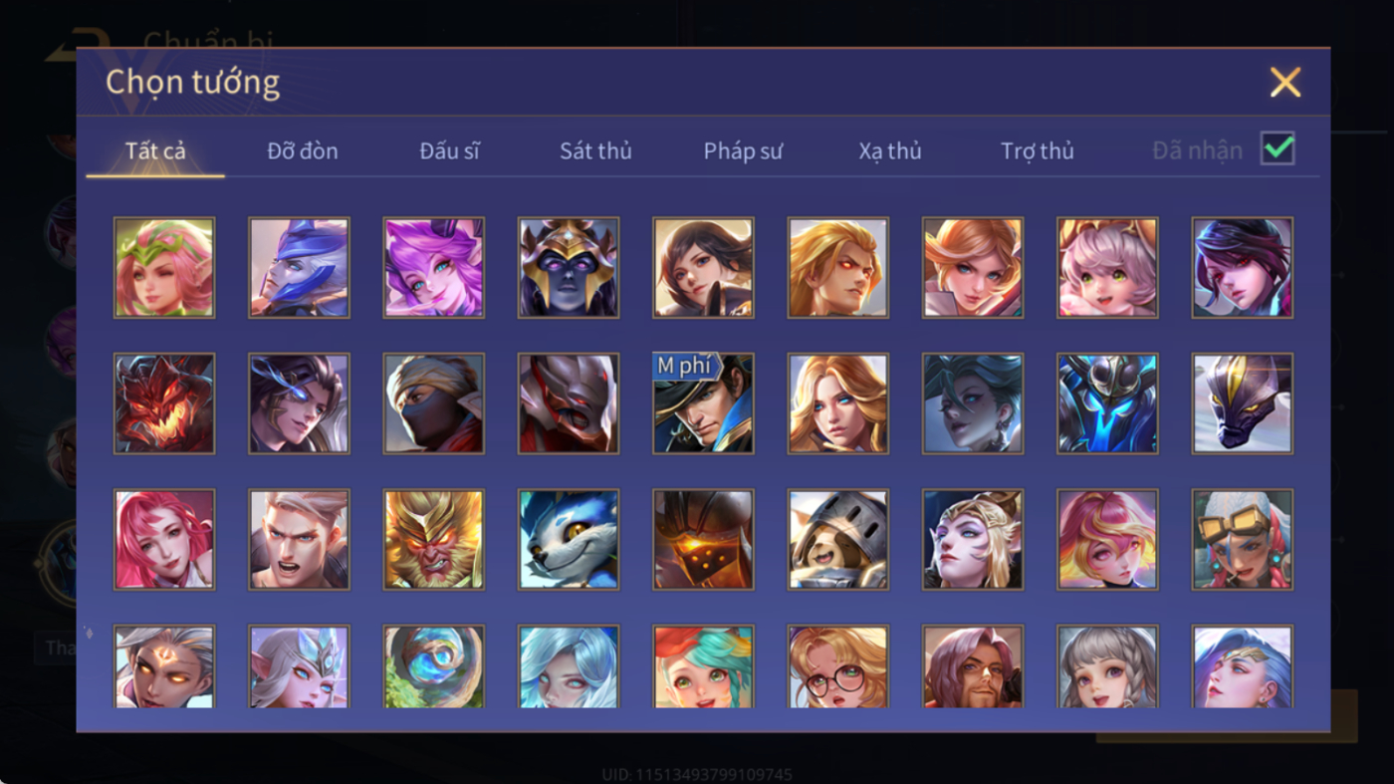
Task: Show the 'Pháp sư' heroes tab
Action: click(743, 151)
